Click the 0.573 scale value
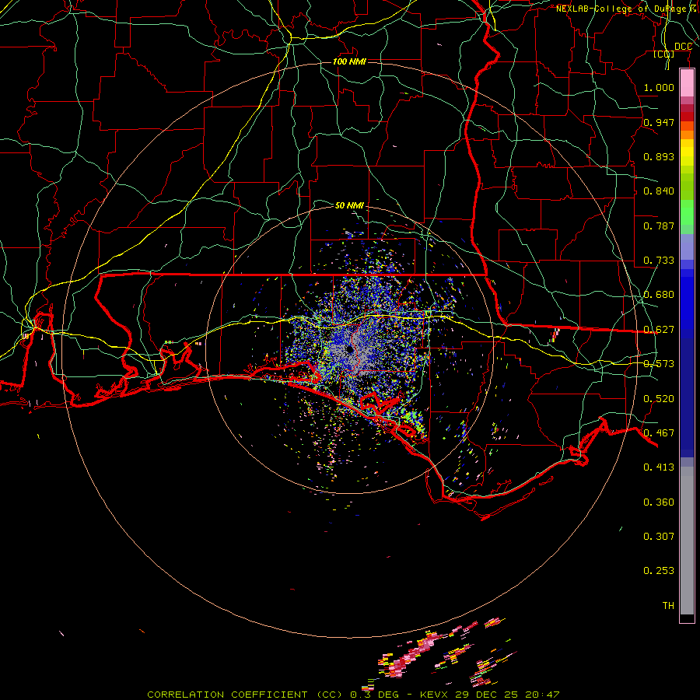 (x=659, y=363)
